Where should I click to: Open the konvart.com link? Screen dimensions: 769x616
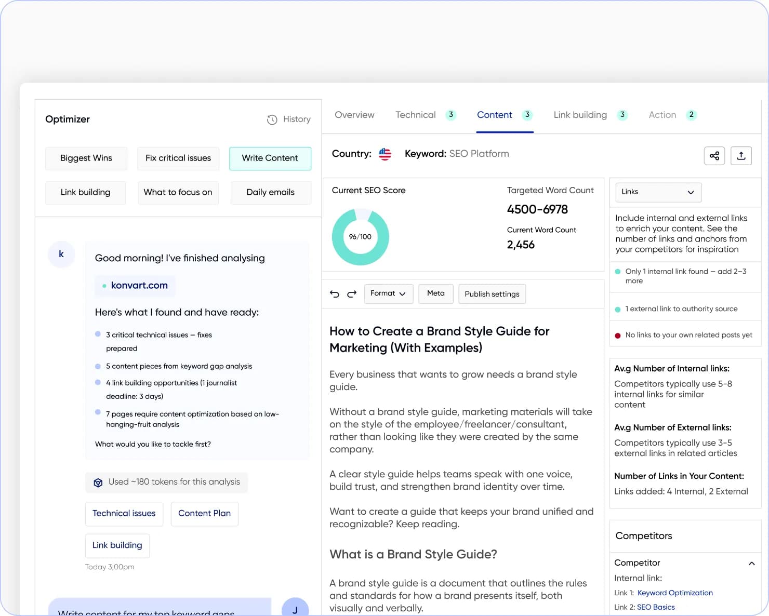pos(135,286)
